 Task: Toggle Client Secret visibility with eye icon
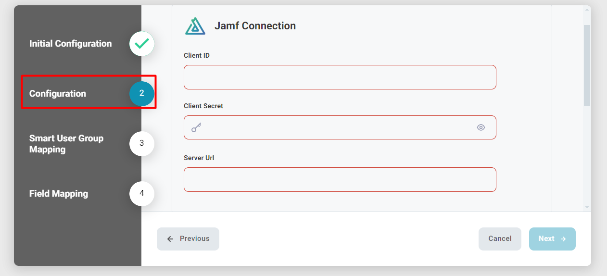click(481, 127)
